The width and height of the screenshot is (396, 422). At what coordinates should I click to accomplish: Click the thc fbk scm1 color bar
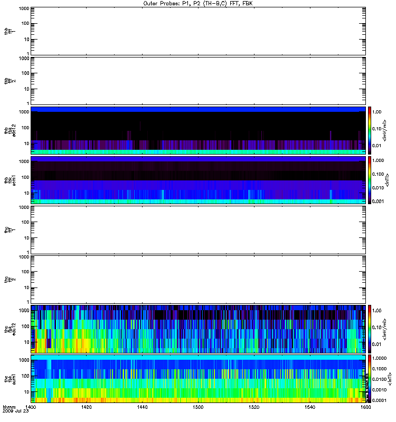tap(370, 379)
